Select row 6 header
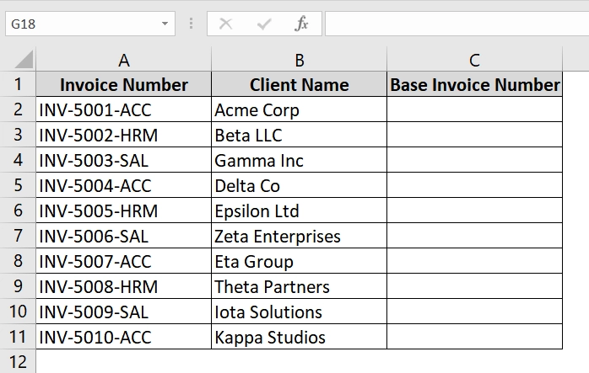This screenshot has height=373, width=589. pyautogui.click(x=18, y=210)
